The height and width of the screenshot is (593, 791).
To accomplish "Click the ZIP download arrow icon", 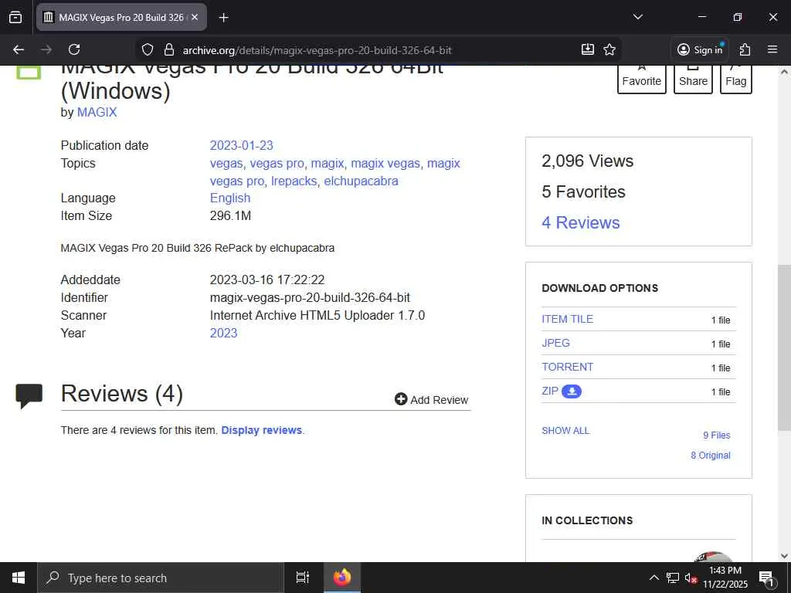I will (572, 391).
